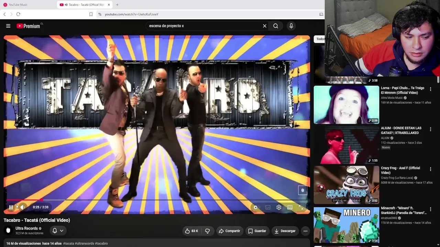Mute the video player volume
The image size is (440, 247).
click(x=22, y=207)
